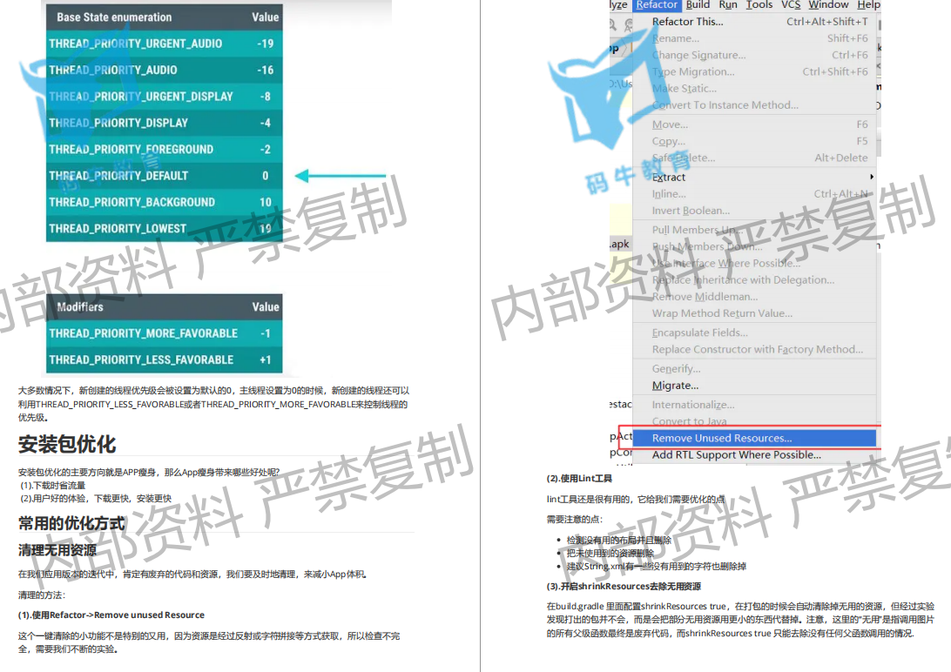Open the Build menu
Image resolution: width=951 pixels, height=672 pixels.
click(x=698, y=5)
